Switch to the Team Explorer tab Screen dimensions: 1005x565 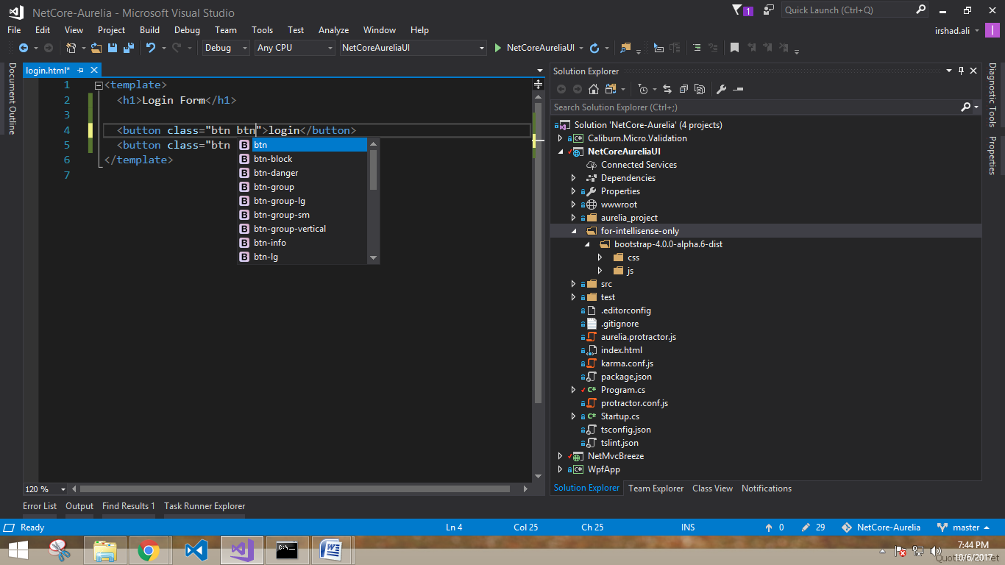click(x=656, y=488)
